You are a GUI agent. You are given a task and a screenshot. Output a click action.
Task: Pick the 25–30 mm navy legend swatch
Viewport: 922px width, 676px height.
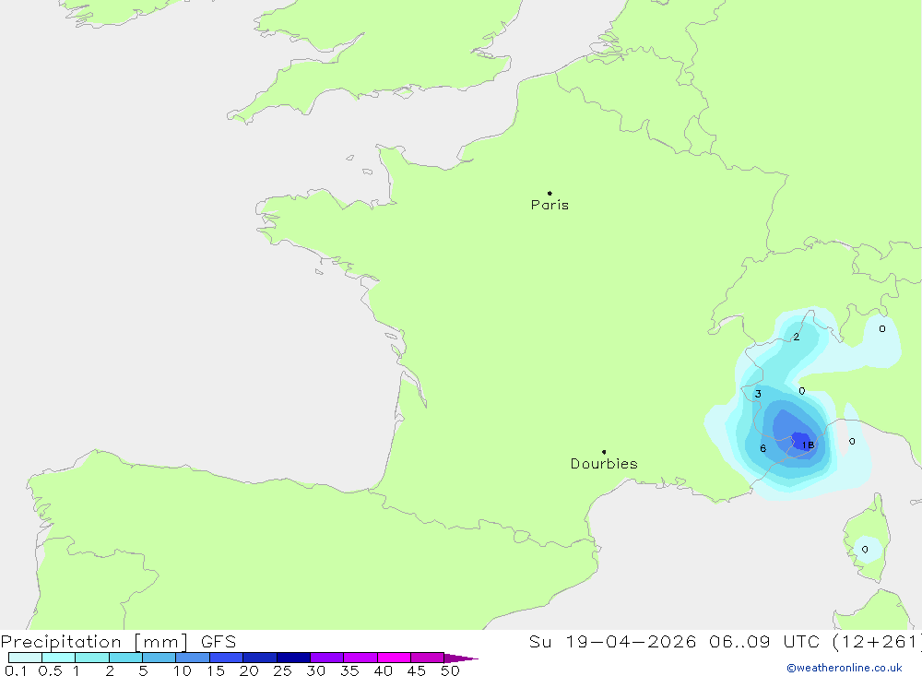[293, 658]
